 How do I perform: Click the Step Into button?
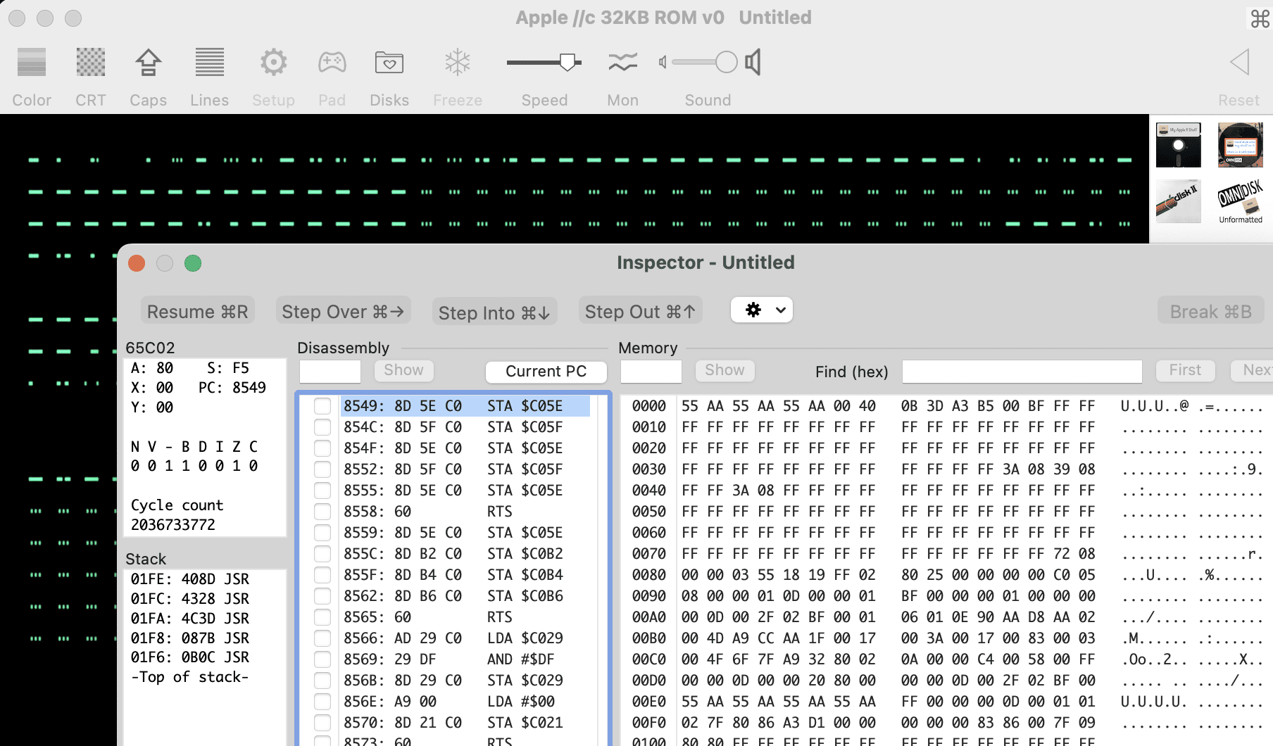[494, 312]
